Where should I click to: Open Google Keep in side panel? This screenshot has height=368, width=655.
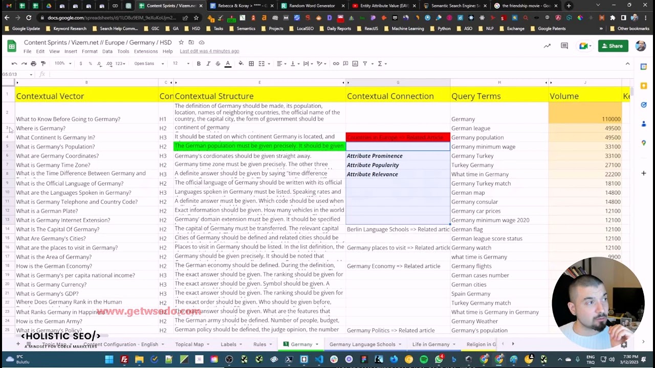[644, 86]
